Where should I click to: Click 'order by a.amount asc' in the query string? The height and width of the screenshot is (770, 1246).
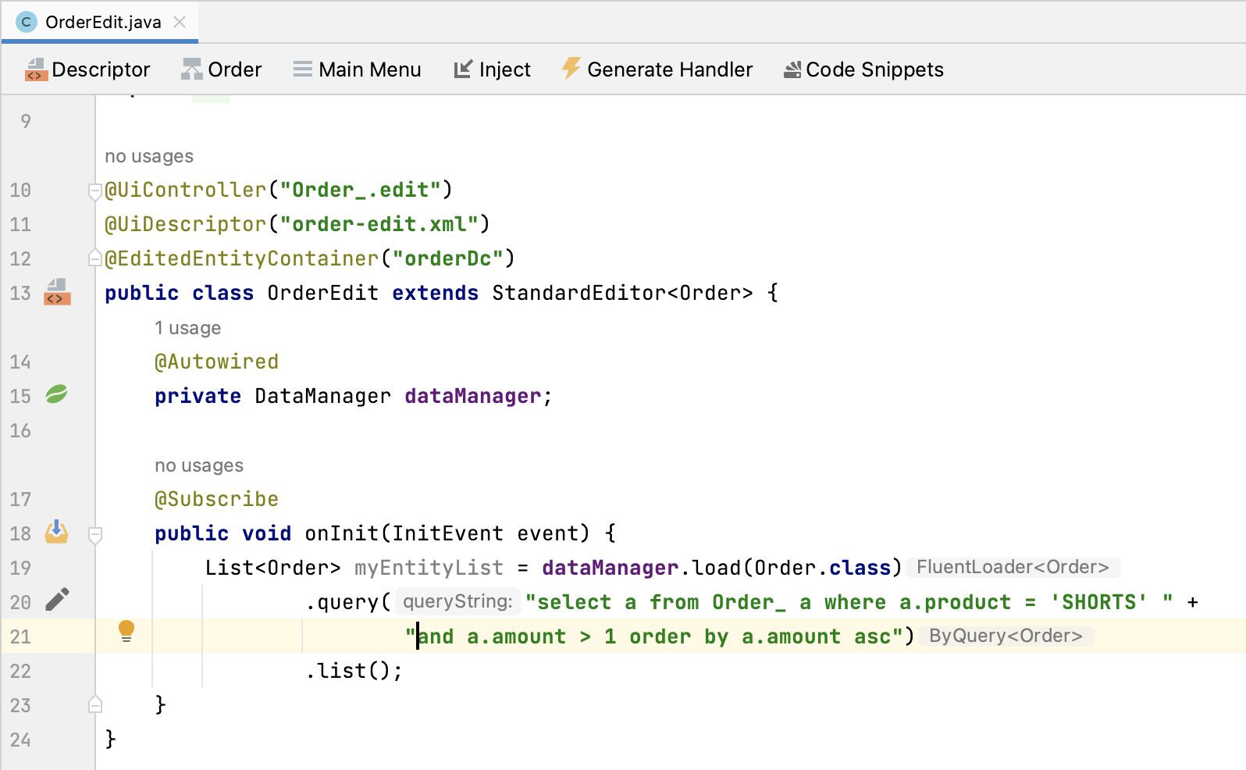760,636
